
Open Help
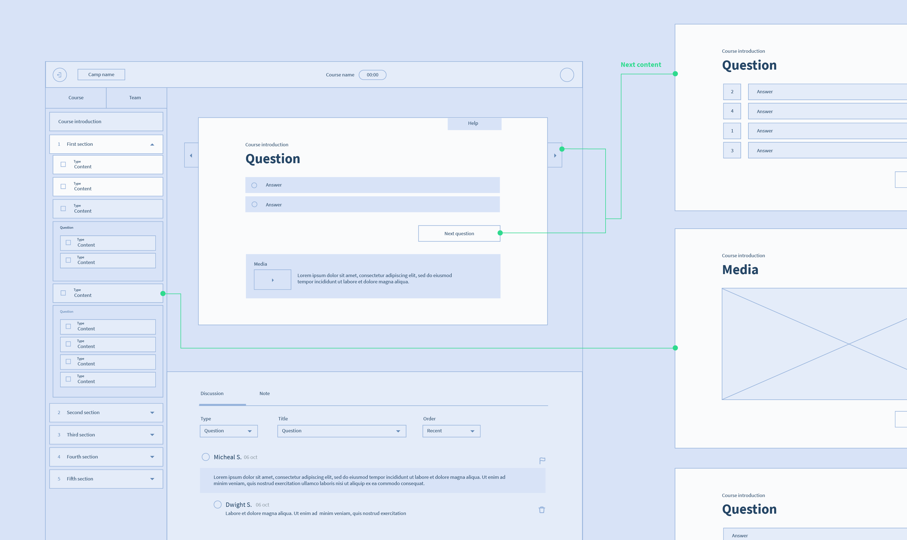pos(473,123)
